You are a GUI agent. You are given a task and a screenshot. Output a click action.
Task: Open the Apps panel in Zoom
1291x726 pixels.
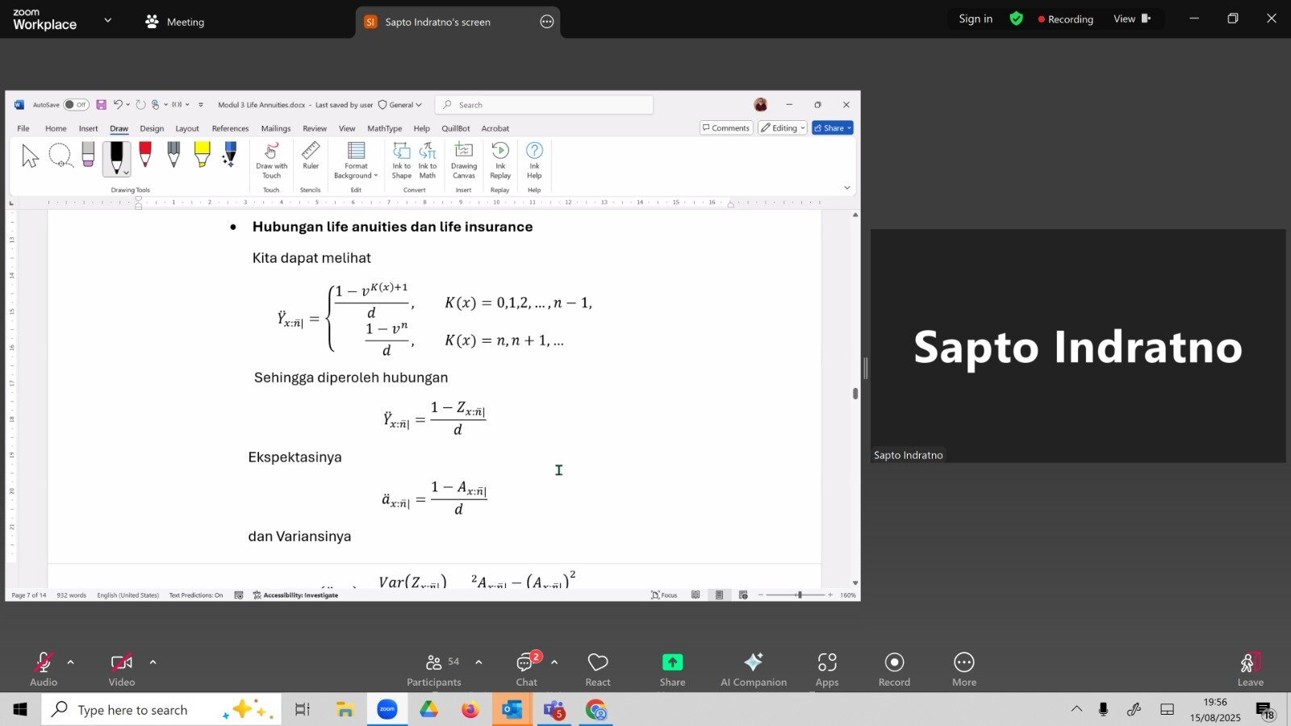point(827,662)
